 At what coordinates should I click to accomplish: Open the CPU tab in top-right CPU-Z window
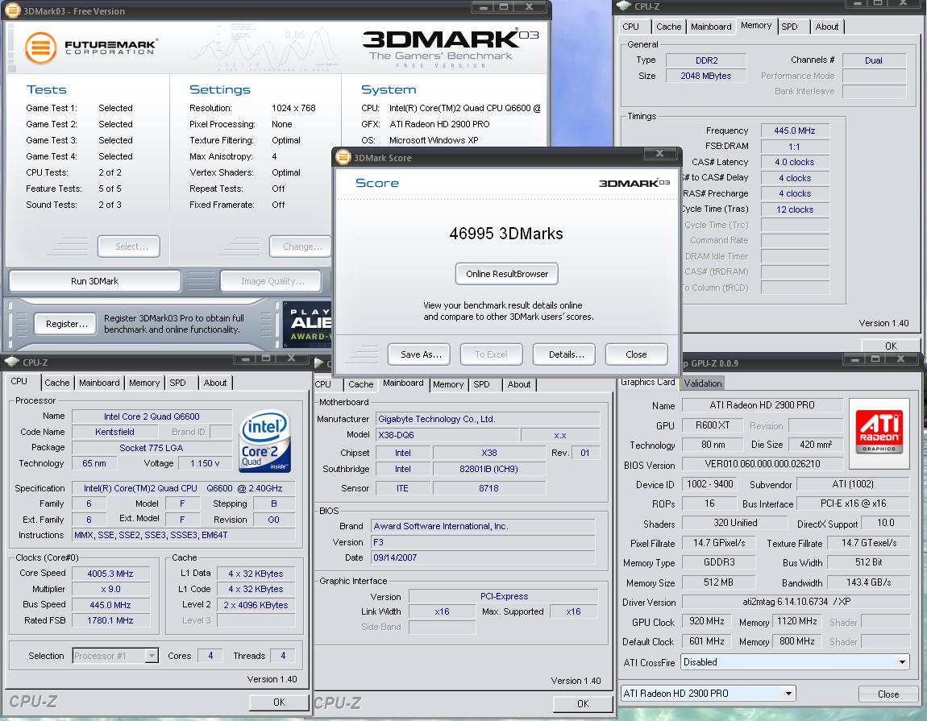(x=631, y=27)
